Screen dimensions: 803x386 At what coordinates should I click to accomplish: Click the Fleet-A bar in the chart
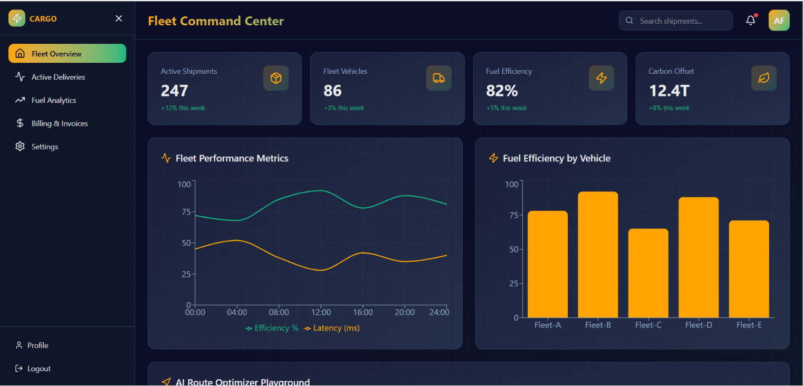point(548,264)
